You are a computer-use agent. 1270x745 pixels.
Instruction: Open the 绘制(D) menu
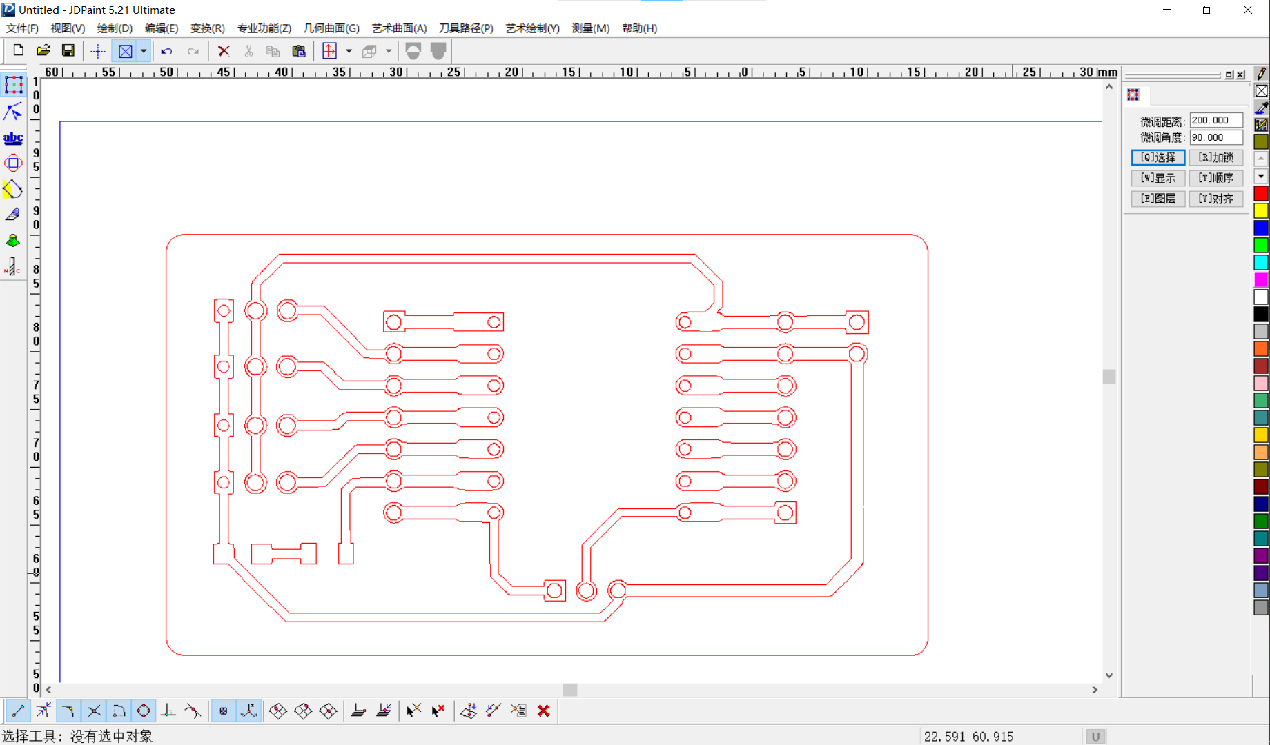[115, 28]
